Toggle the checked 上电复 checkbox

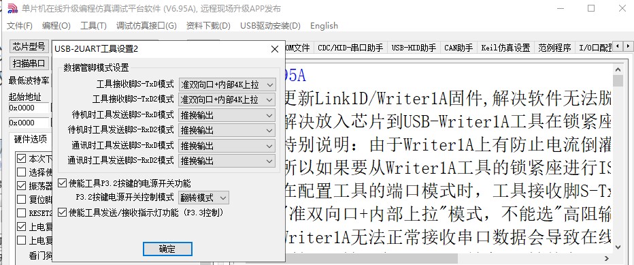pos(22,226)
